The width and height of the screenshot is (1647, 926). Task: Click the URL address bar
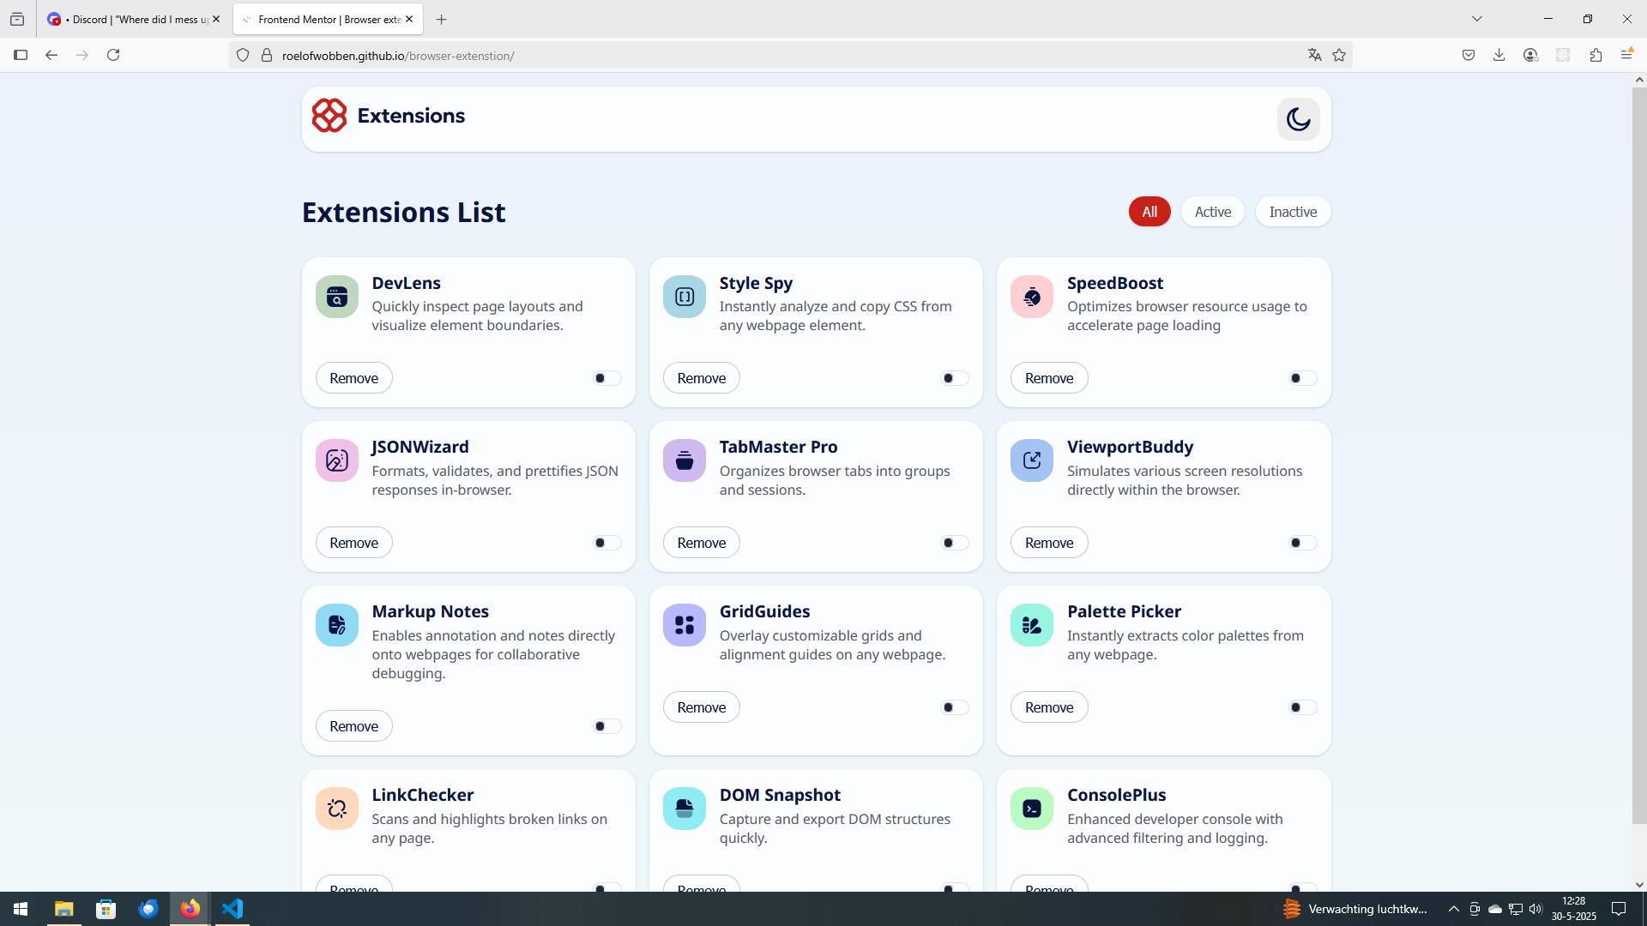pyautogui.click(x=772, y=56)
